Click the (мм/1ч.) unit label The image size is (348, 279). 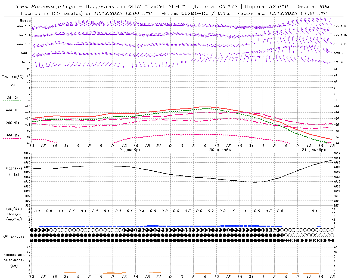coord(14,219)
